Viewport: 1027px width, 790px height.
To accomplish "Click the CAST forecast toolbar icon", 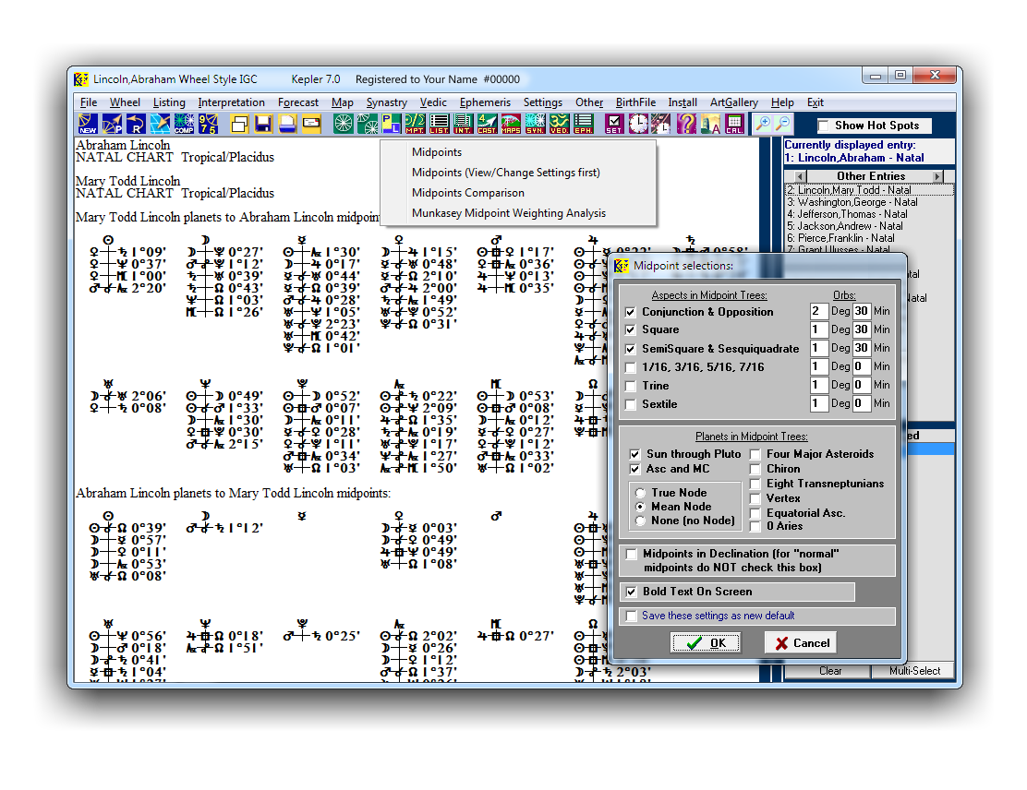I will click(487, 124).
